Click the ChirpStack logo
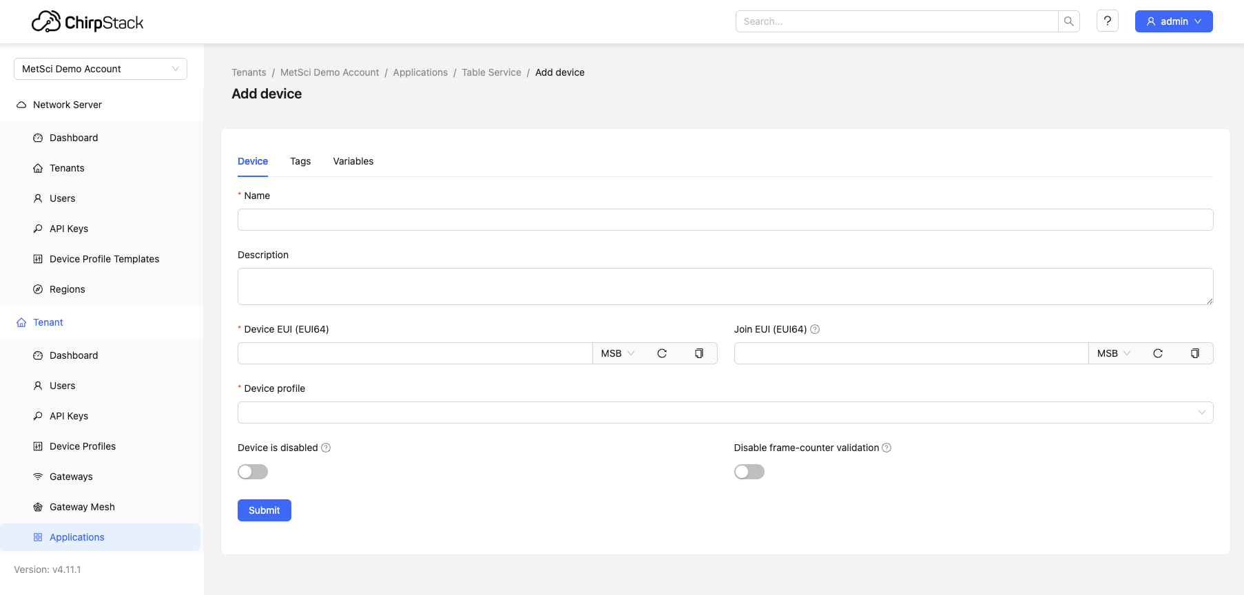The width and height of the screenshot is (1244, 595). point(87,22)
